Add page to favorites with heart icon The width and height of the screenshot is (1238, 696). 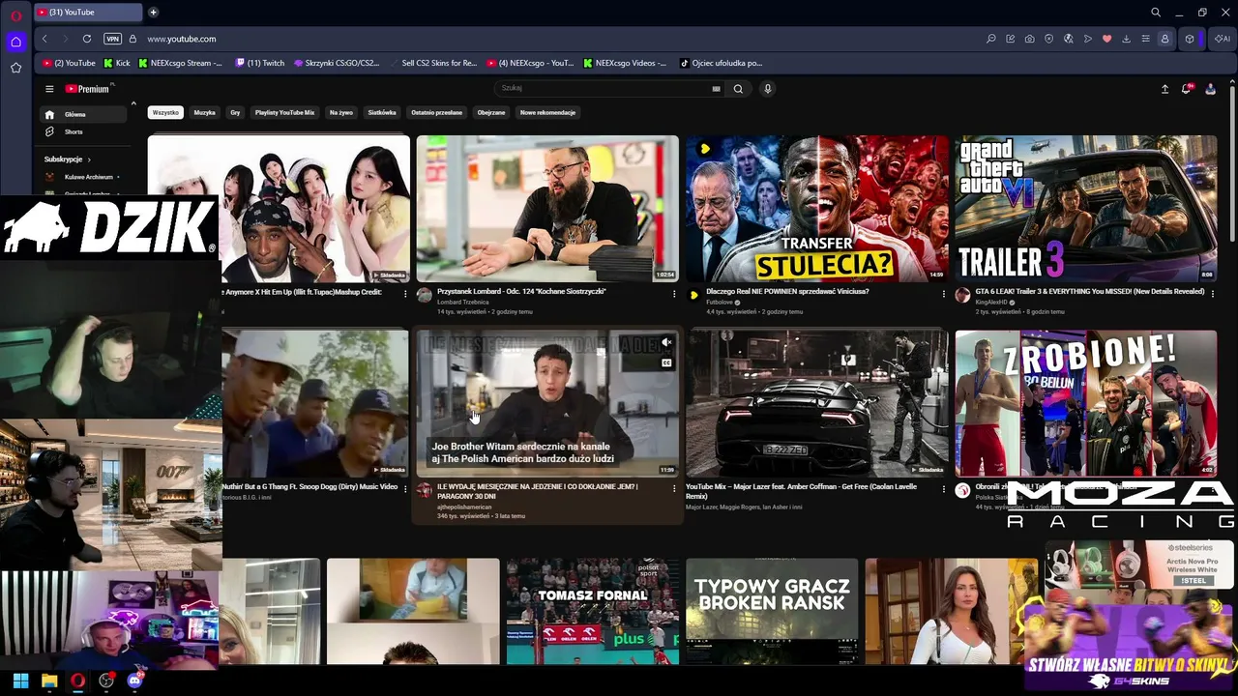1106,39
